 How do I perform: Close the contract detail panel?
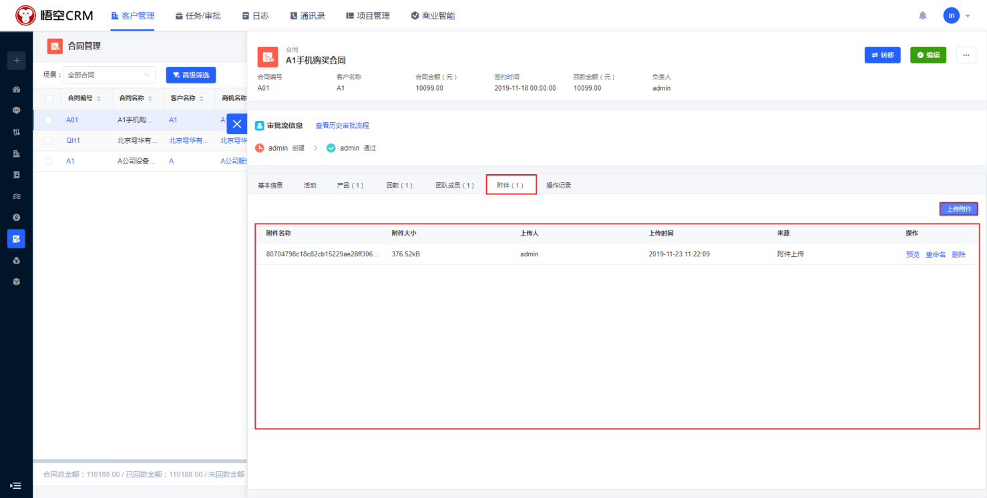click(x=237, y=124)
